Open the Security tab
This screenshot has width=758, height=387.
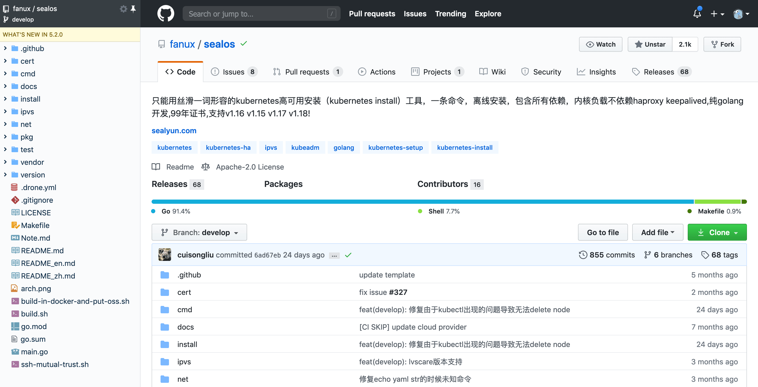tap(541, 72)
